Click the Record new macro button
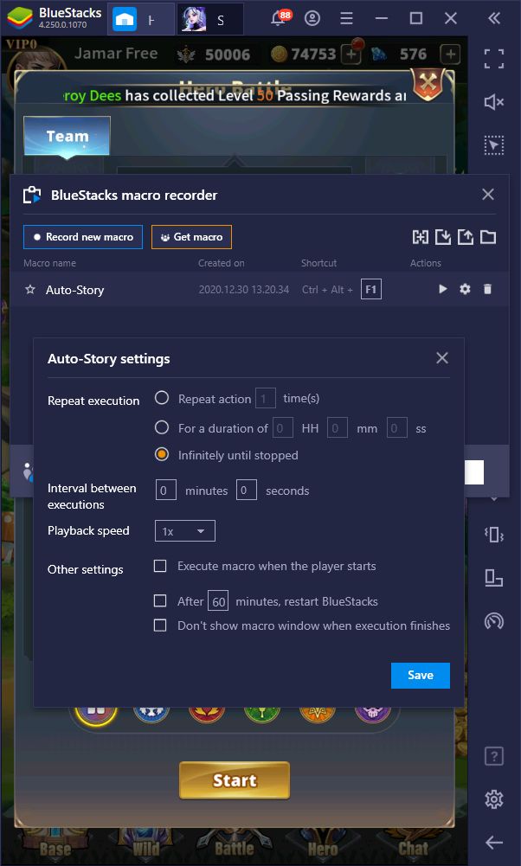Screen dimensions: 521x866 [x=83, y=237]
